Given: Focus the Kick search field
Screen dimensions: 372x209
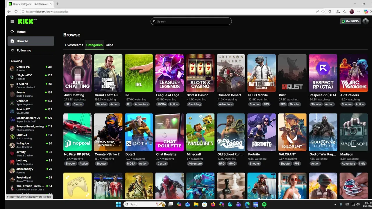Looking at the screenshot, I should 191,21.
